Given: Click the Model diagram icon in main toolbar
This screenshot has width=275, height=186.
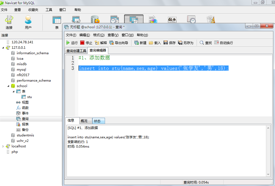Looking at the screenshot, I should tap(211, 19).
